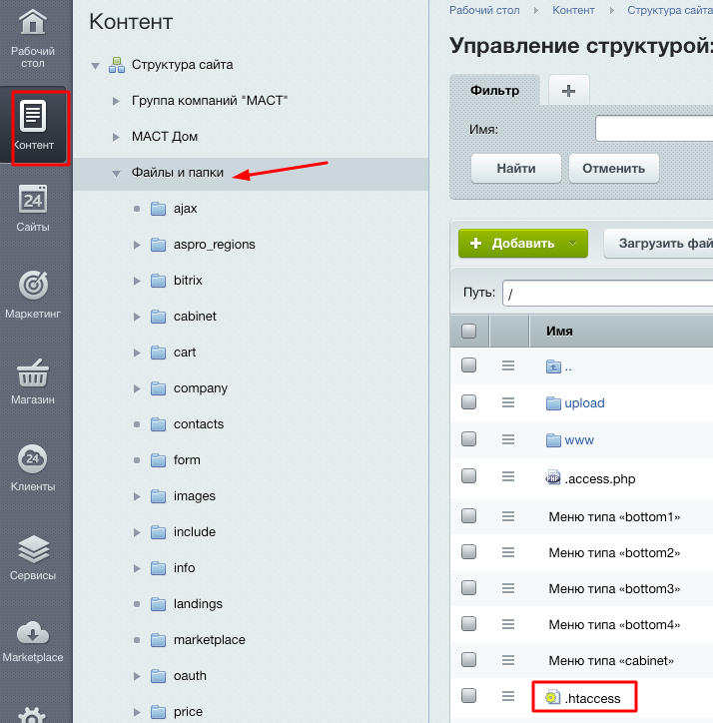Click the green Добавить button
This screenshot has height=723, width=713.
coord(523,243)
